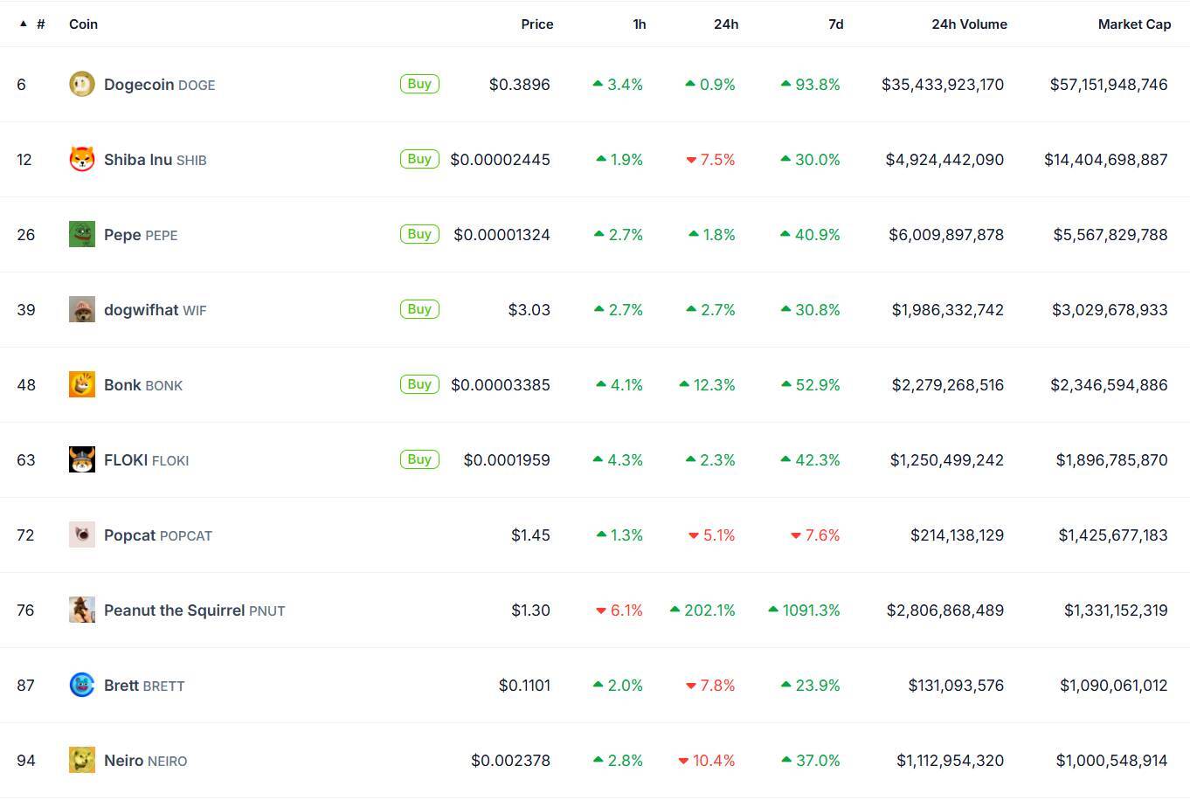This screenshot has height=800, width=1190.
Task: Sort by the Price column header
Action: 537,24
